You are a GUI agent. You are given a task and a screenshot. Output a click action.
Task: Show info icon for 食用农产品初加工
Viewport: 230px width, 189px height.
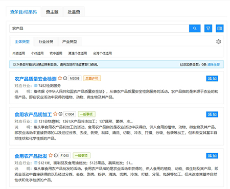[60, 114]
